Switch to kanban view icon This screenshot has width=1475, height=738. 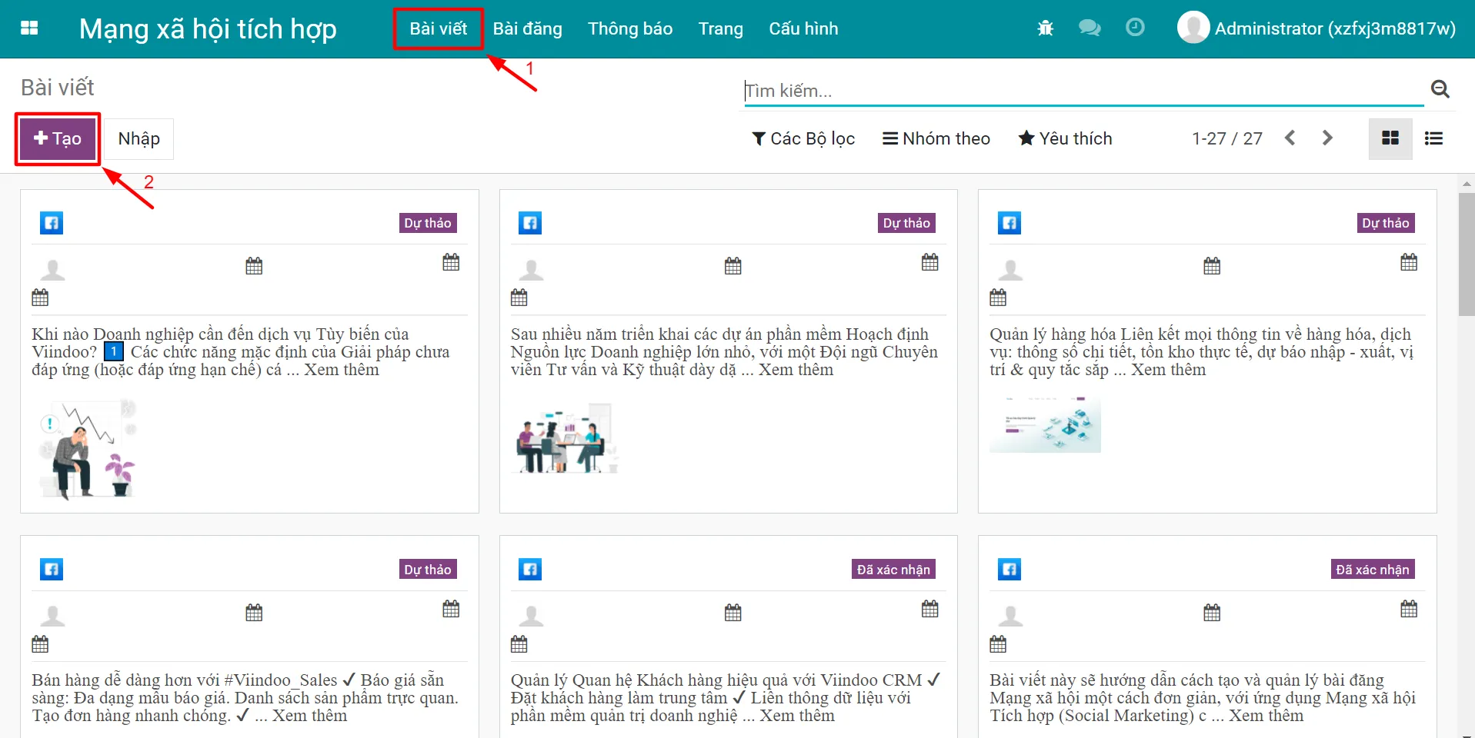tap(1390, 138)
